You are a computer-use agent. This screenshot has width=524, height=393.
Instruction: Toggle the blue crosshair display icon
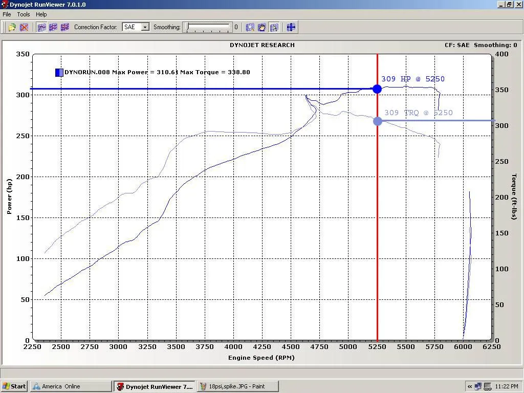click(291, 27)
